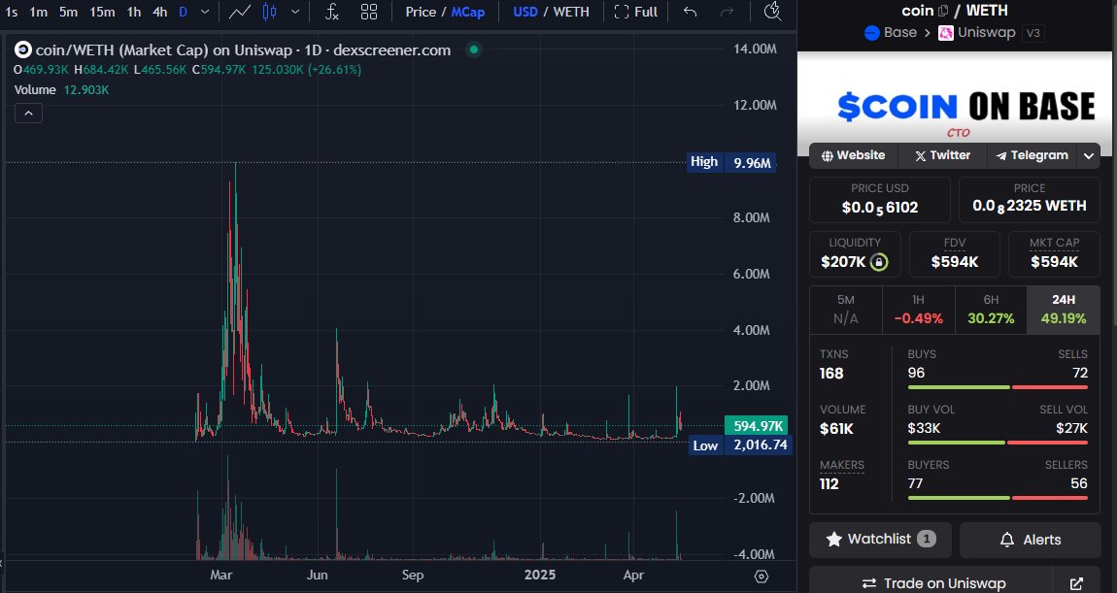Open chart style dropdown arrow
This screenshot has width=1117, height=593.
pos(295,12)
